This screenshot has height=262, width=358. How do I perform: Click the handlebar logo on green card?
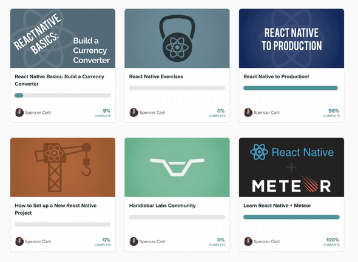pos(177,167)
